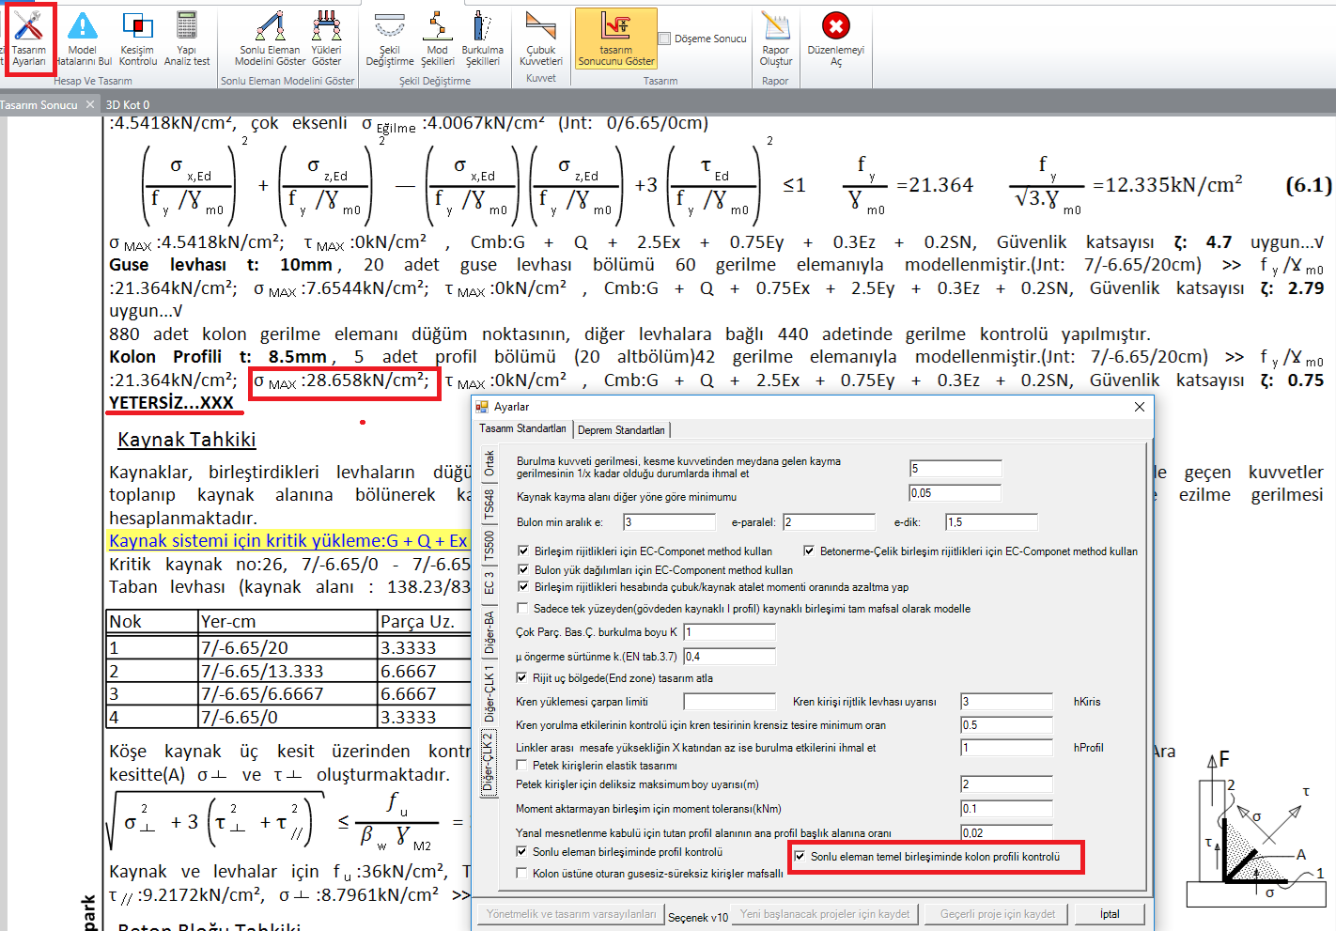
Task: Toggle Sonlu eleman temel birleşiminde kolon profili kontrolü
Action: (x=800, y=857)
